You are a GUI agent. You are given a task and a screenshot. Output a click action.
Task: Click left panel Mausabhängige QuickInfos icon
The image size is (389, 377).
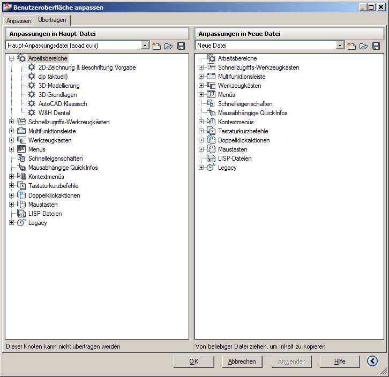(21, 167)
